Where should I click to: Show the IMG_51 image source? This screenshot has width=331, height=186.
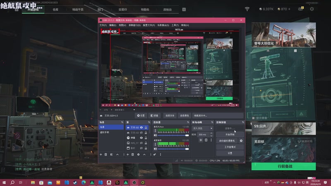click(x=142, y=143)
